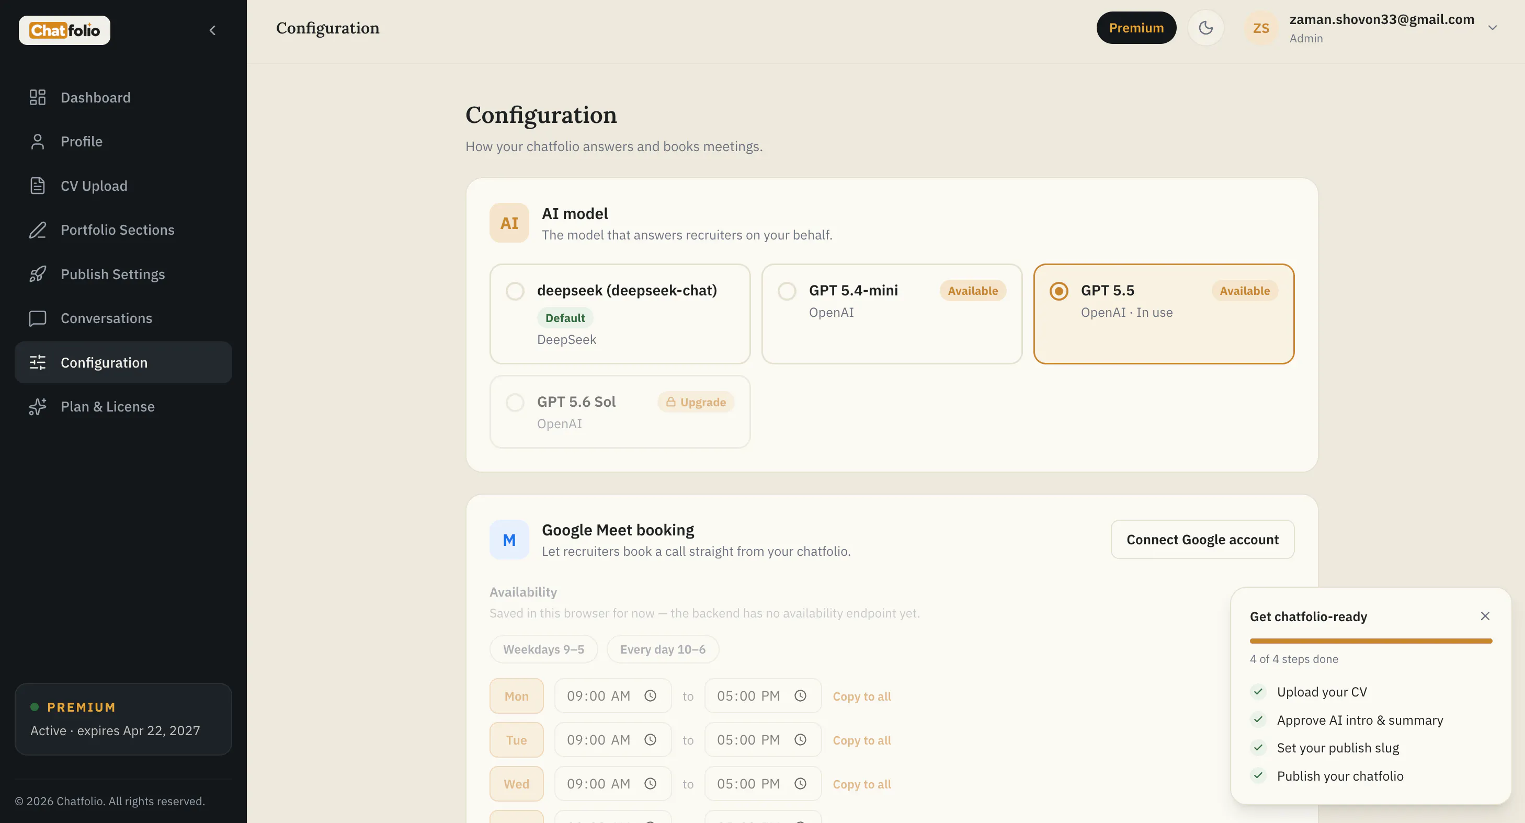1525x823 pixels.
Task: Click the Premium badge in header
Action: (x=1136, y=28)
